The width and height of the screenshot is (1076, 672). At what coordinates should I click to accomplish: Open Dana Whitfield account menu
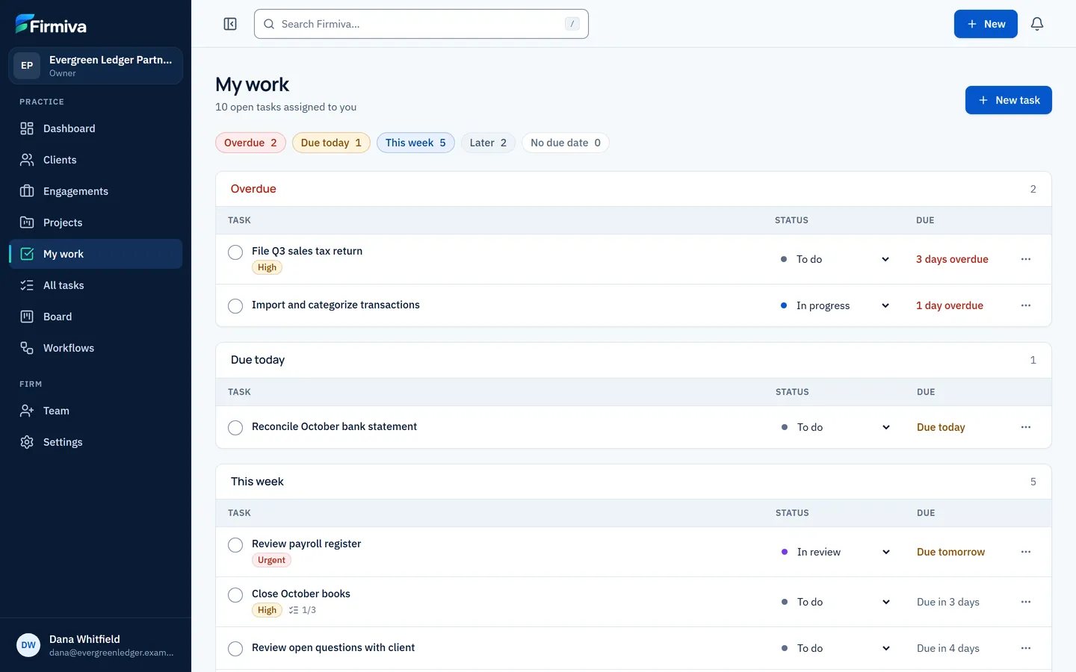[96, 645]
